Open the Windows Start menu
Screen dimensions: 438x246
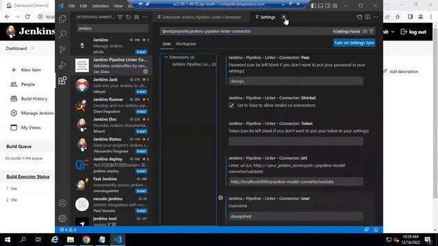tap(8, 240)
